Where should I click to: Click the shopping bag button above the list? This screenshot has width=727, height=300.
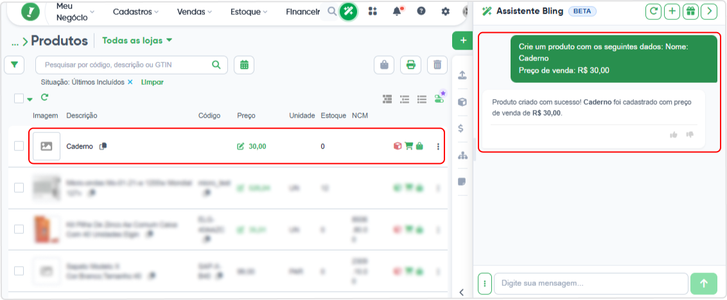pos(384,65)
